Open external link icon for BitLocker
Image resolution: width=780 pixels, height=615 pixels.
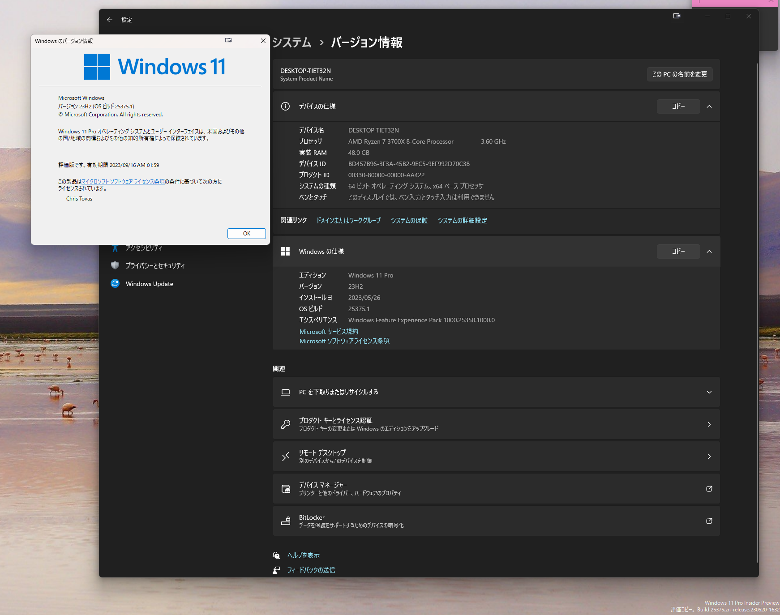(x=709, y=521)
